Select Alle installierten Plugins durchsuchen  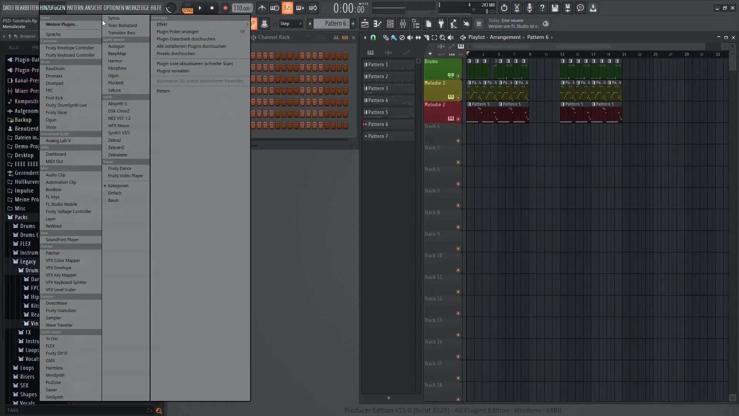191,46
